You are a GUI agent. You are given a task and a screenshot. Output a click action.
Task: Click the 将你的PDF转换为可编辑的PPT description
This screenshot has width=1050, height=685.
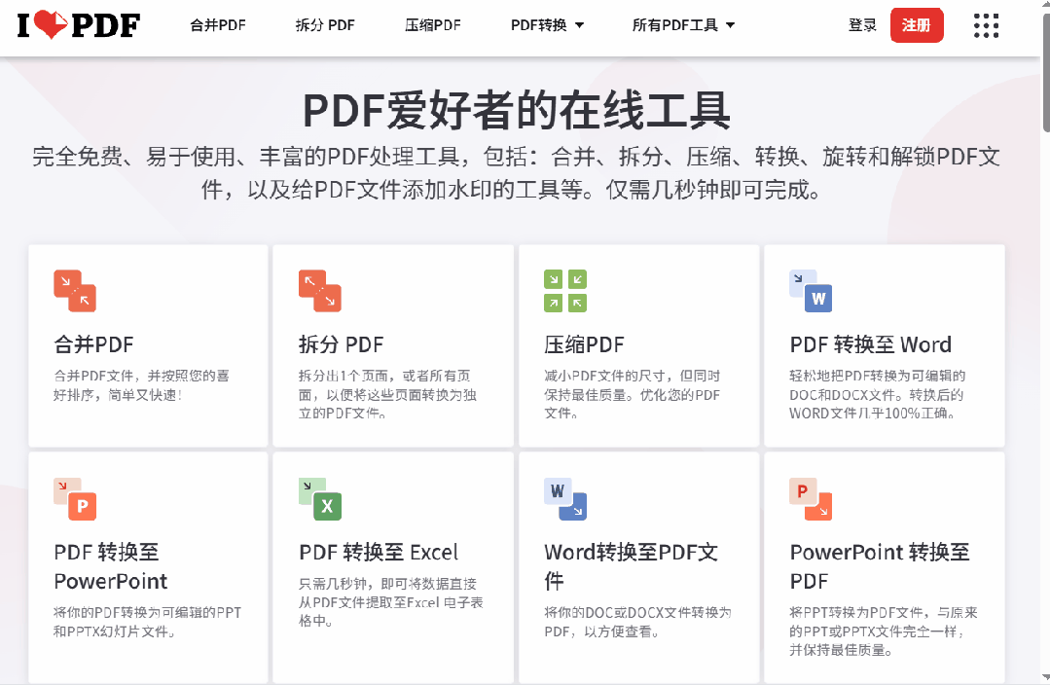tap(147, 622)
